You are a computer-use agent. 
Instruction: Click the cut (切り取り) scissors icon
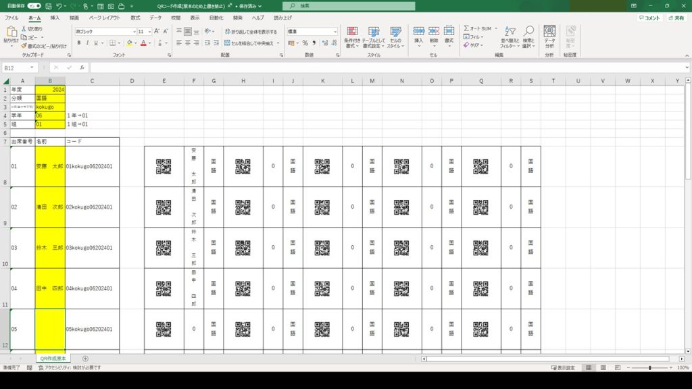pos(24,29)
